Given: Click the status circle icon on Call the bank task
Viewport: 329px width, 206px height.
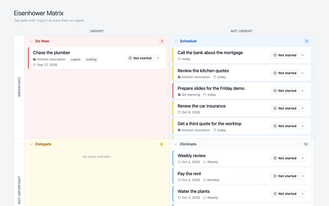Looking at the screenshot, I should point(275,55).
